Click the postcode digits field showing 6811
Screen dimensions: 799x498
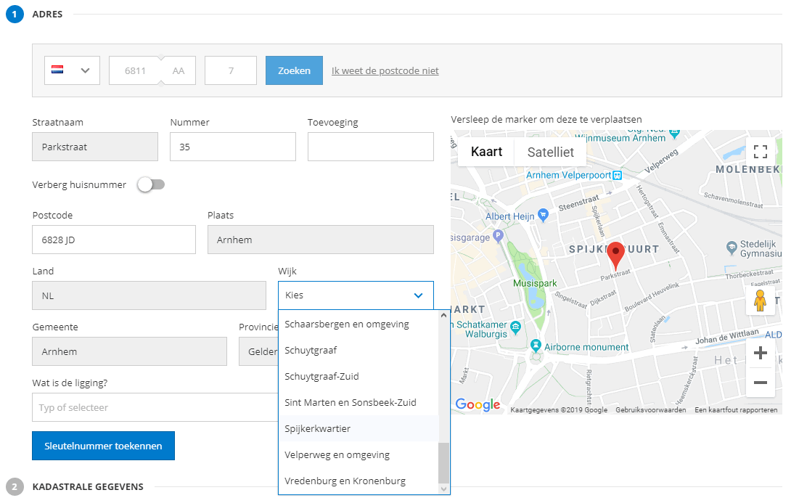click(x=135, y=70)
